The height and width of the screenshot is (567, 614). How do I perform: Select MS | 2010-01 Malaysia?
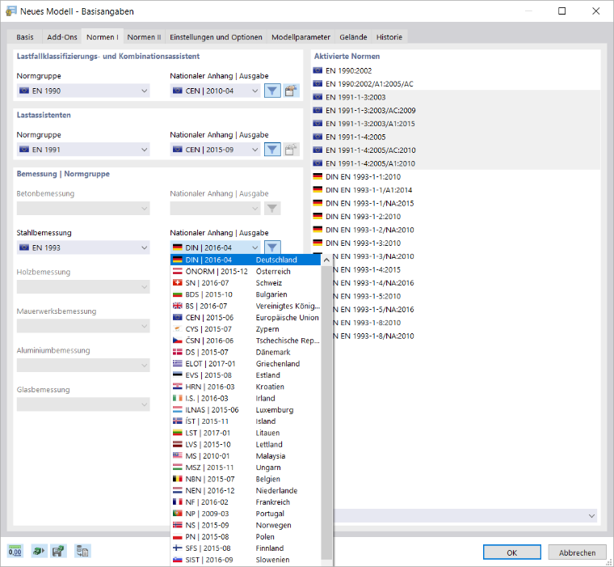pyautogui.click(x=246, y=456)
